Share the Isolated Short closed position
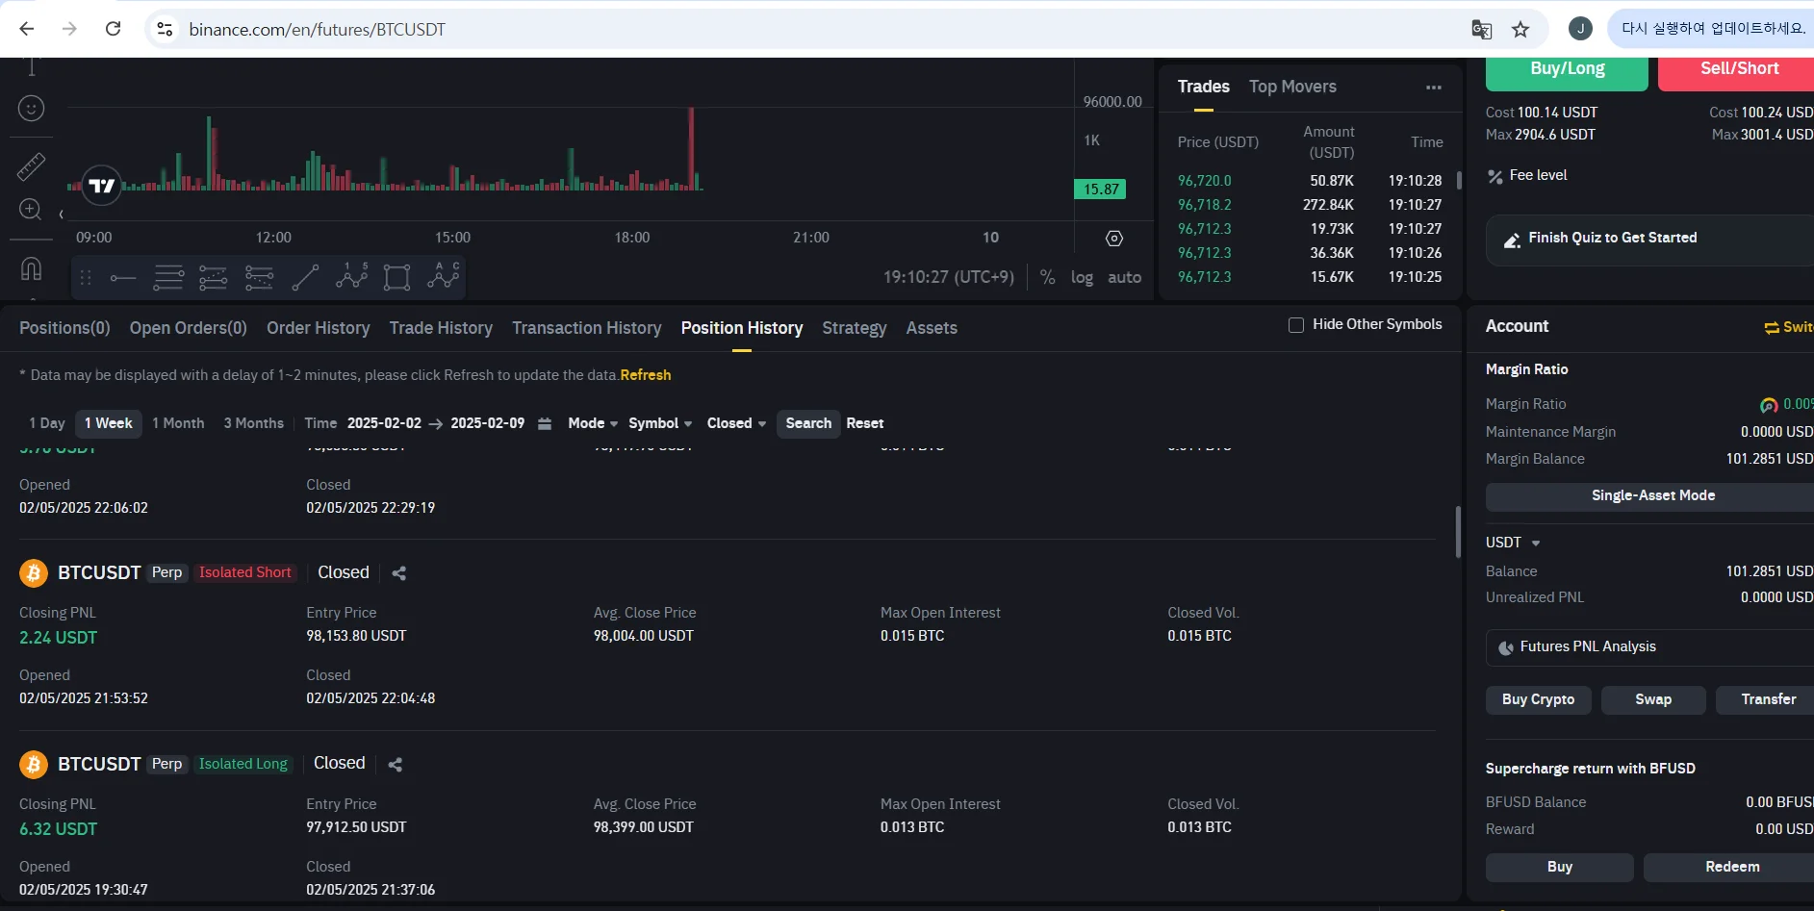1814x911 pixels. [399, 573]
